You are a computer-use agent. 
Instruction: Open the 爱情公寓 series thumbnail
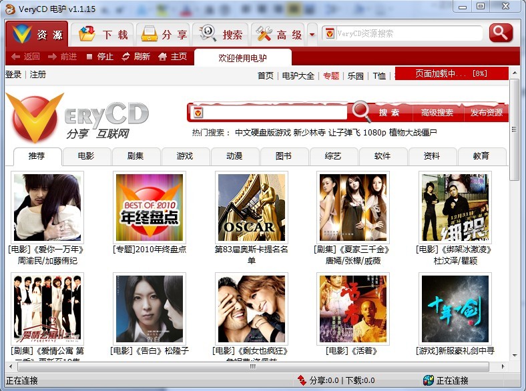tap(47, 309)
